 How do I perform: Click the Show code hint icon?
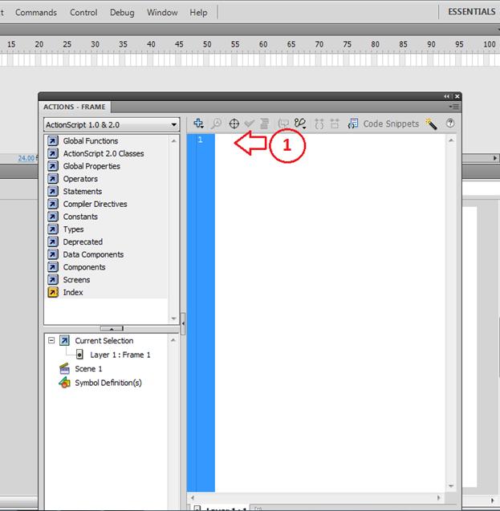283,124
